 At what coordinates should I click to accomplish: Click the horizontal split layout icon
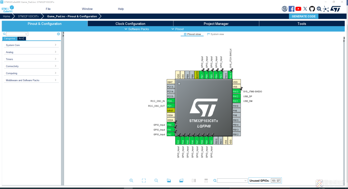tap(206, 181)
